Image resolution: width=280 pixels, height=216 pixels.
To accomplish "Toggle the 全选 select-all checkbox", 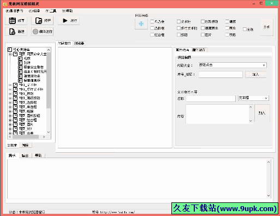I will pos(245,29).
